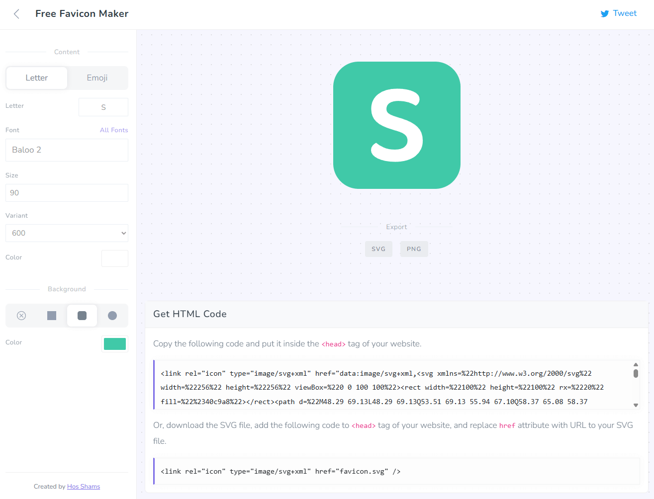Viewport: 654px width, 499px height.
Task: Export the favicon as SVG
Action: pyautogui.click(x=378, y=249)
